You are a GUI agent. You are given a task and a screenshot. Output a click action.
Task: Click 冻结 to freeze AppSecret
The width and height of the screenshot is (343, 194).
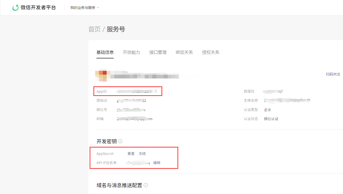(x=142, y=154)
